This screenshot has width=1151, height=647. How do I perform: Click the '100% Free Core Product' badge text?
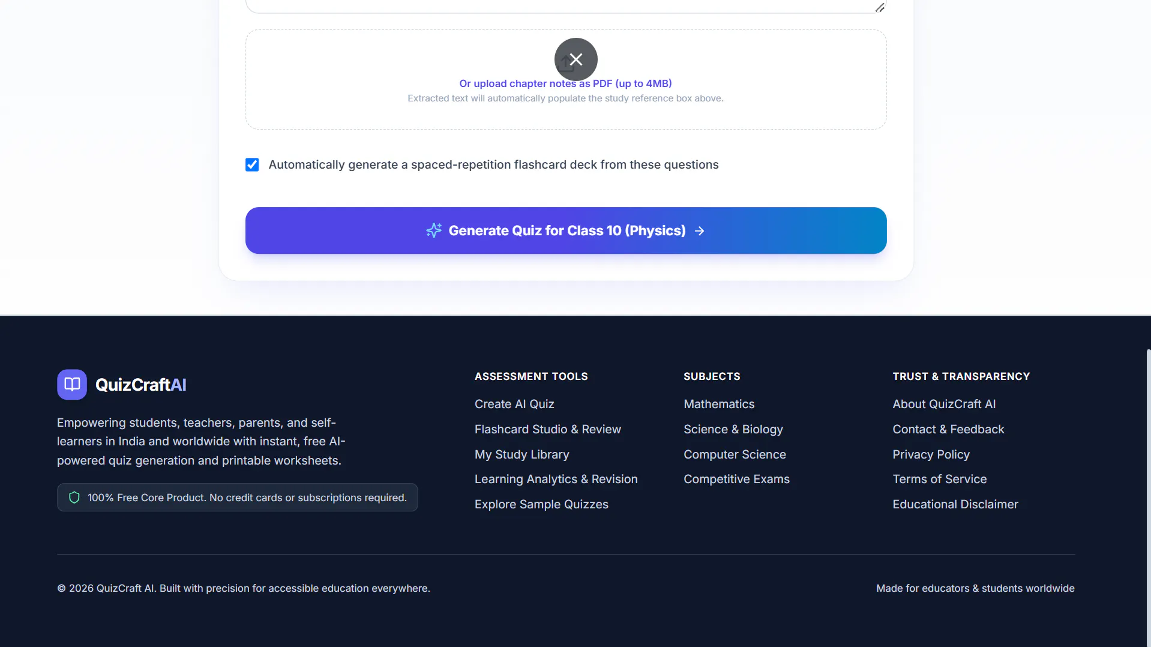pyautogui.click(x=247, y=498)
